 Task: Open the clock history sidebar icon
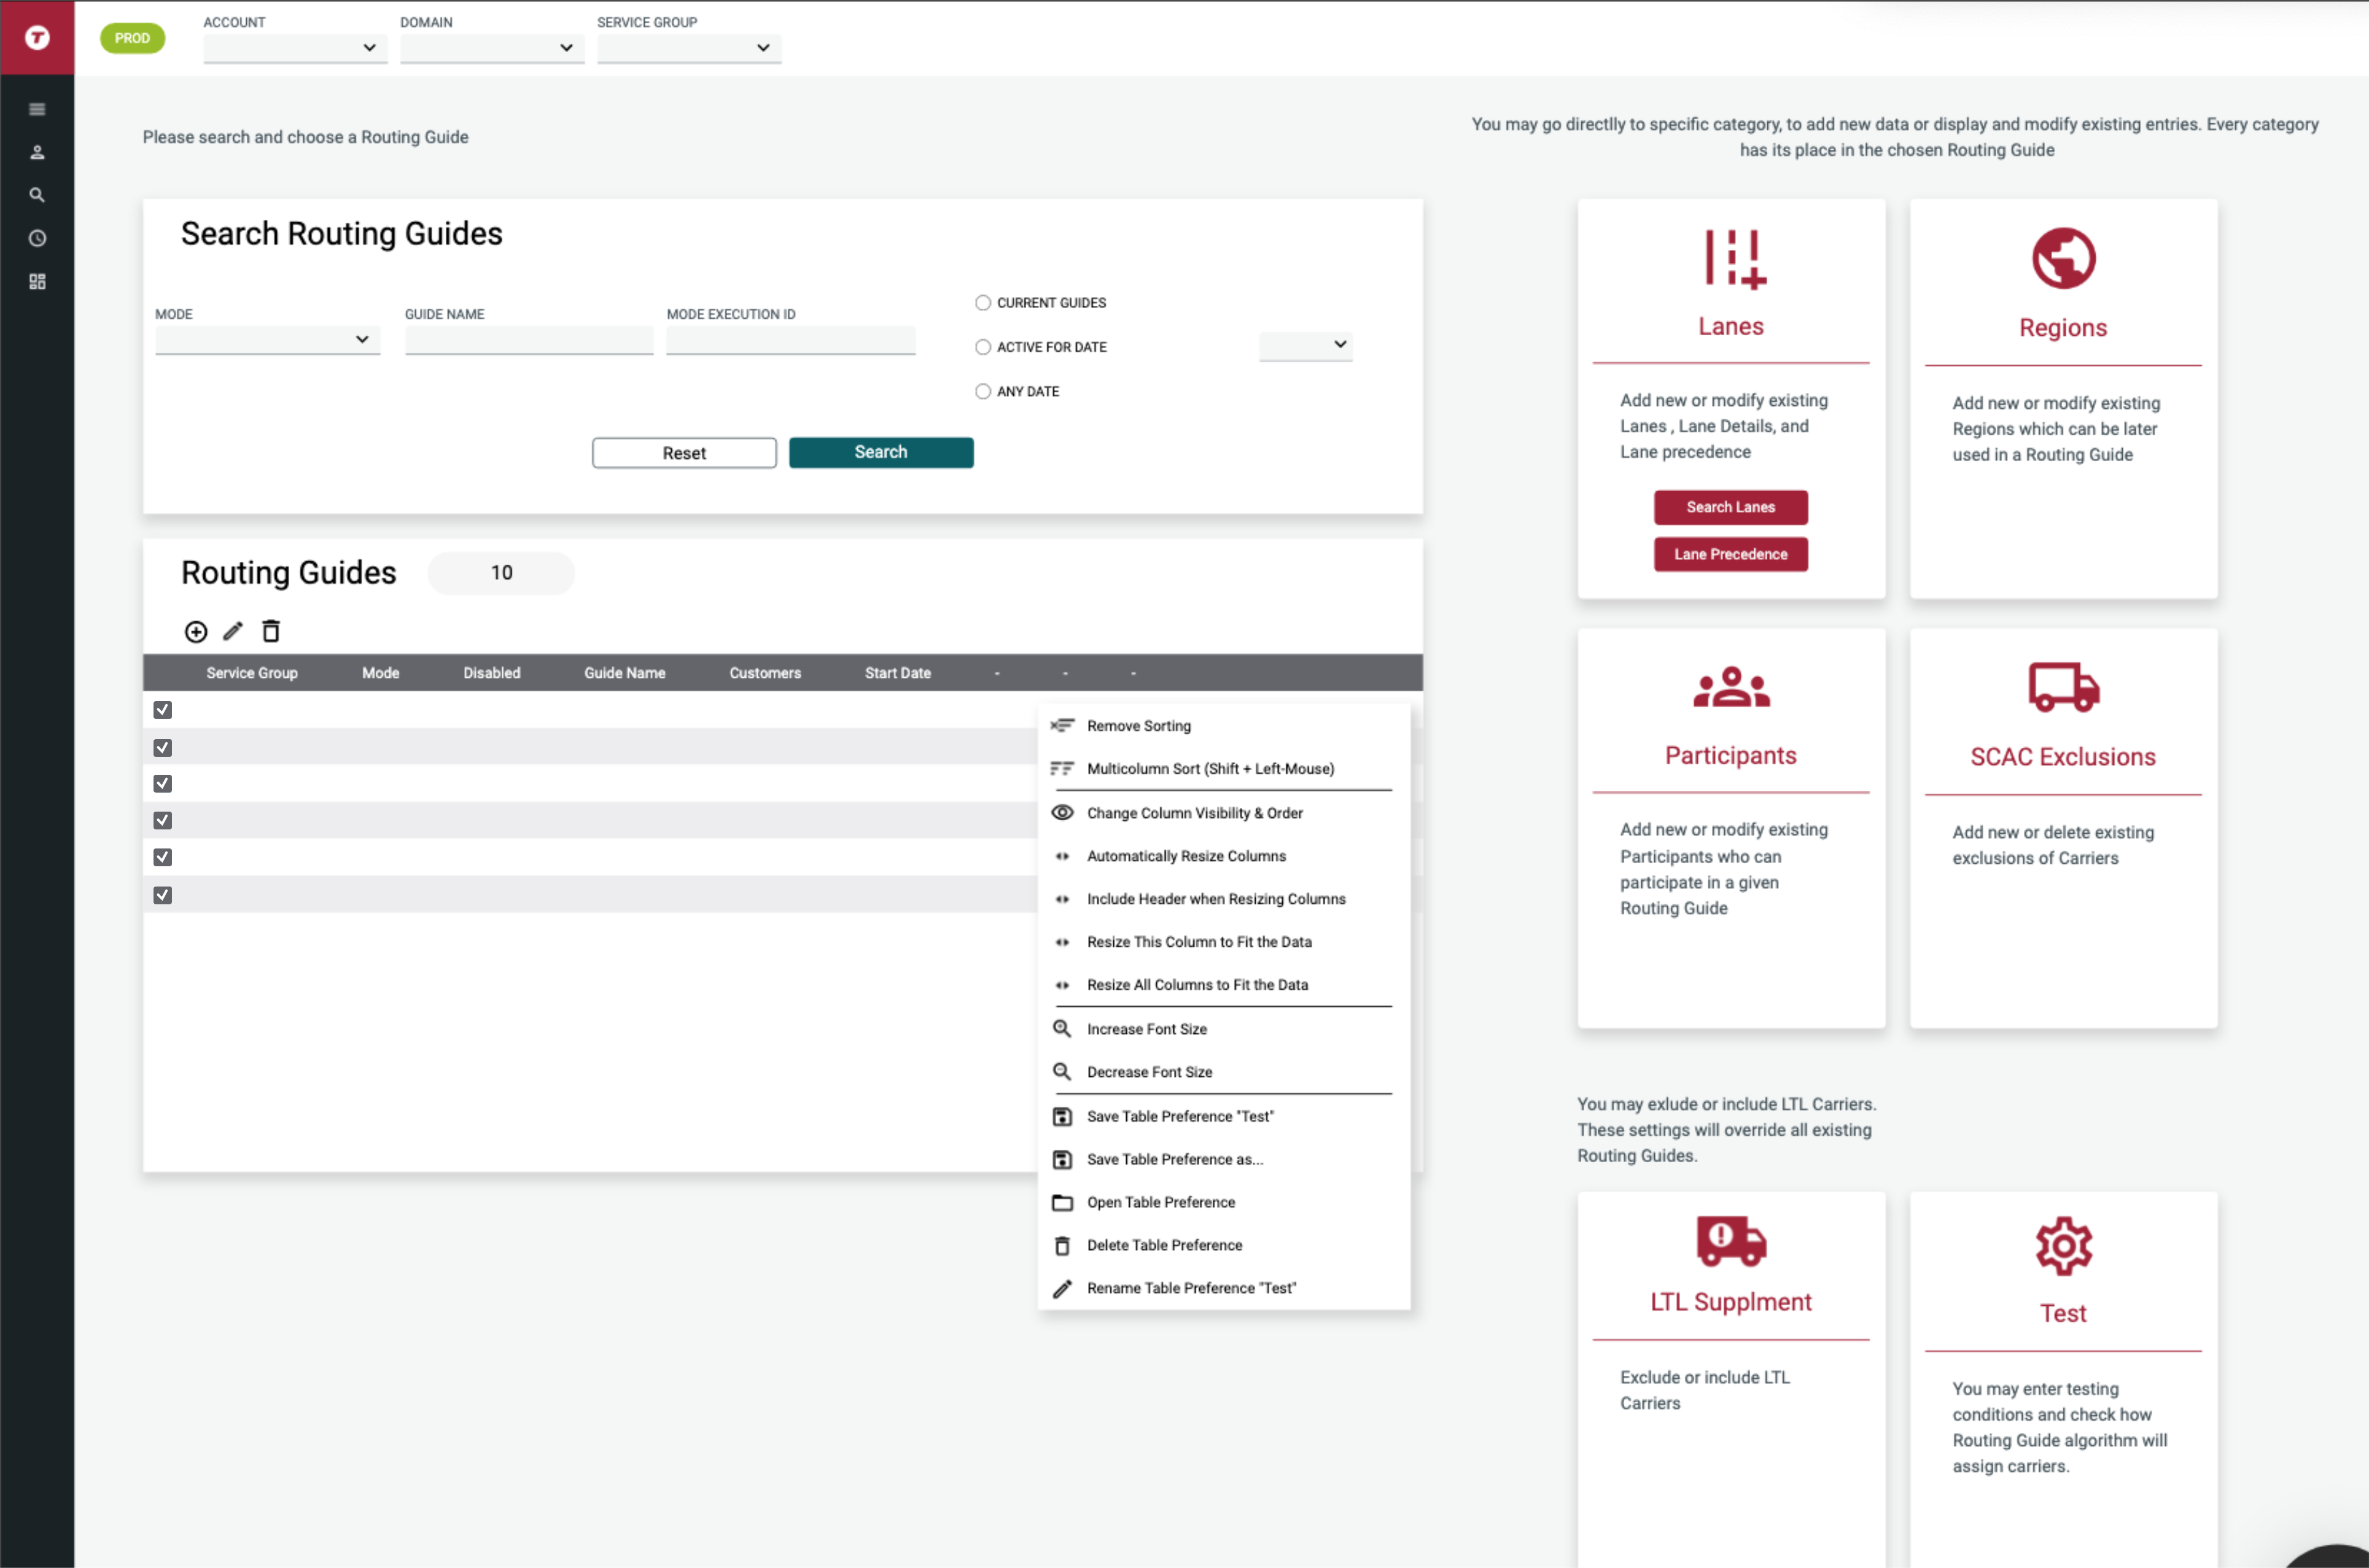pyautogui.click(x=37, y=238)
